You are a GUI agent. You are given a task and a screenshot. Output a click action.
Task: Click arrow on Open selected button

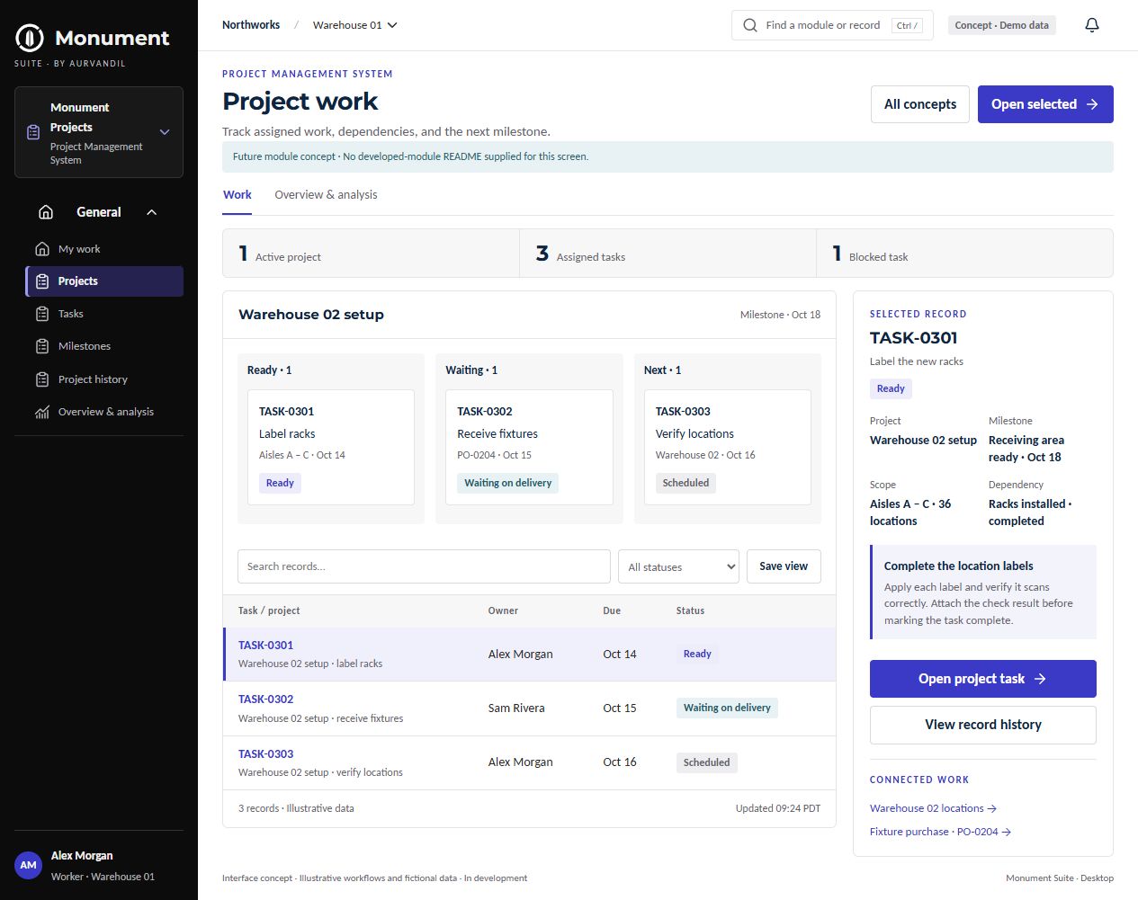(x=1092, y=104)
